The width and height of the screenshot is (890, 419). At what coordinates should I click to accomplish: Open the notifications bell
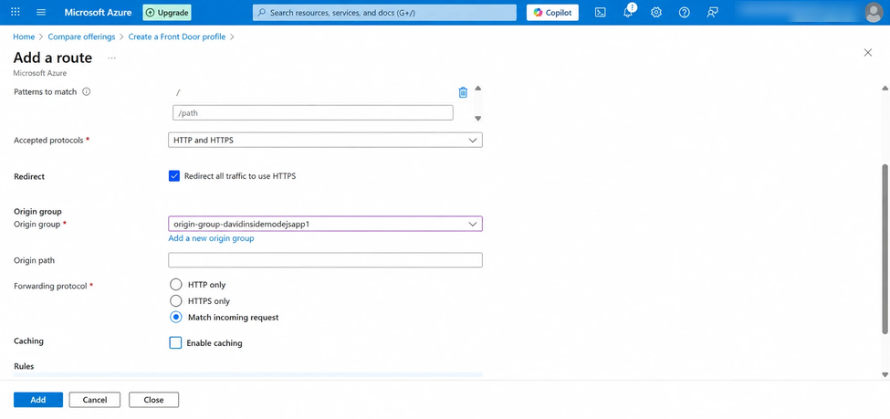click(628, 13)
